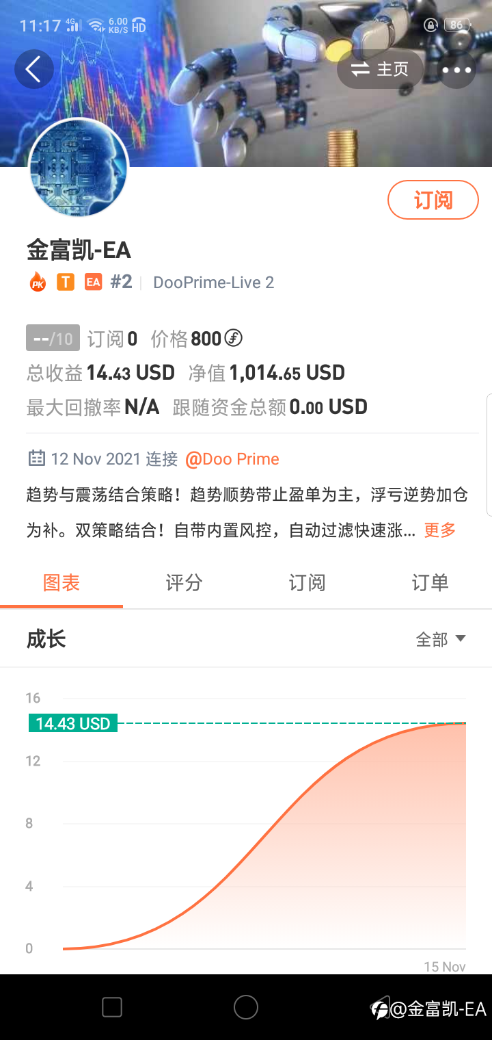The image size is (492, 1040).
Task: Tap the orange T badge icon
Action: pos(66,282)
